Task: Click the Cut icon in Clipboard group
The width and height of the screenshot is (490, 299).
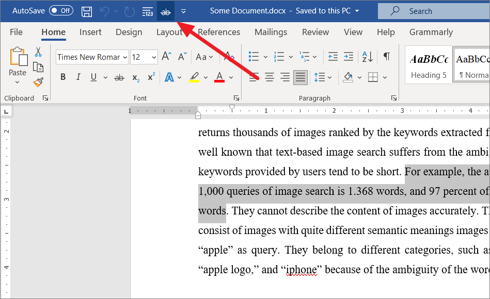Action: coord(38,52)
